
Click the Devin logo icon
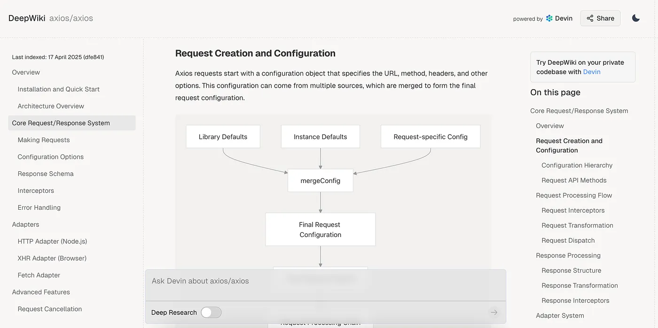coord(549,18)
